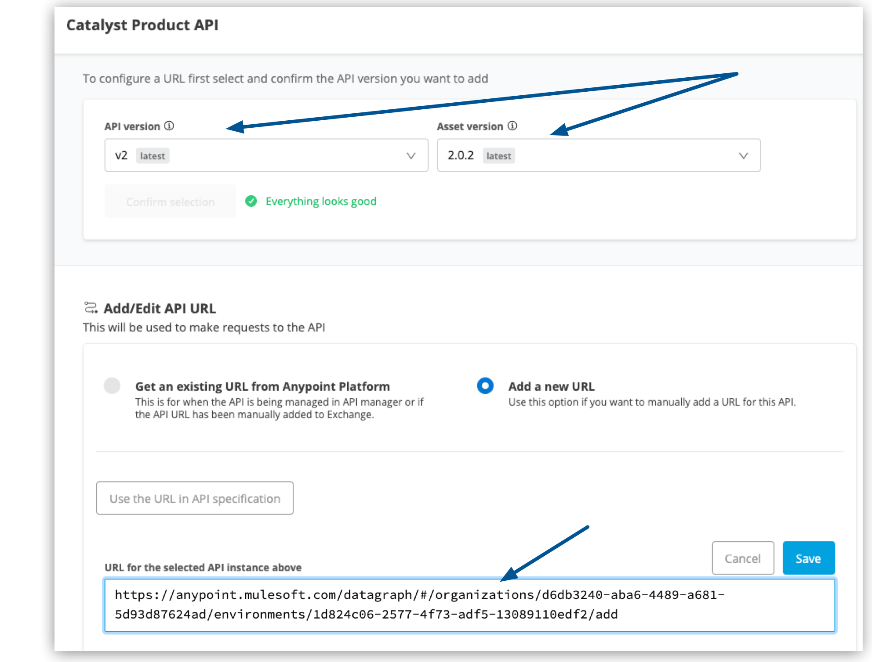Click the Add/Edit API URL section icon
Image resolution: width=872 pixels, height=662 pixels.
90,307
